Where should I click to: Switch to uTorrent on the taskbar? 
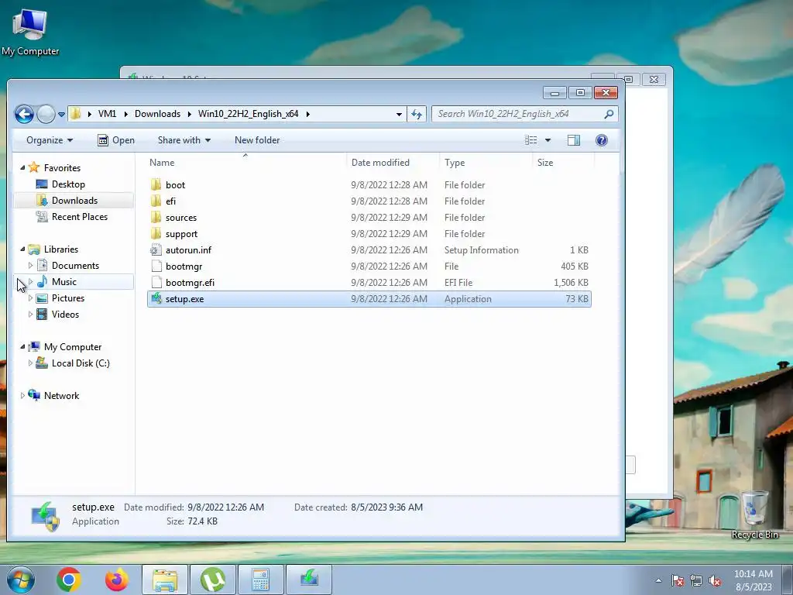(213, 580)
